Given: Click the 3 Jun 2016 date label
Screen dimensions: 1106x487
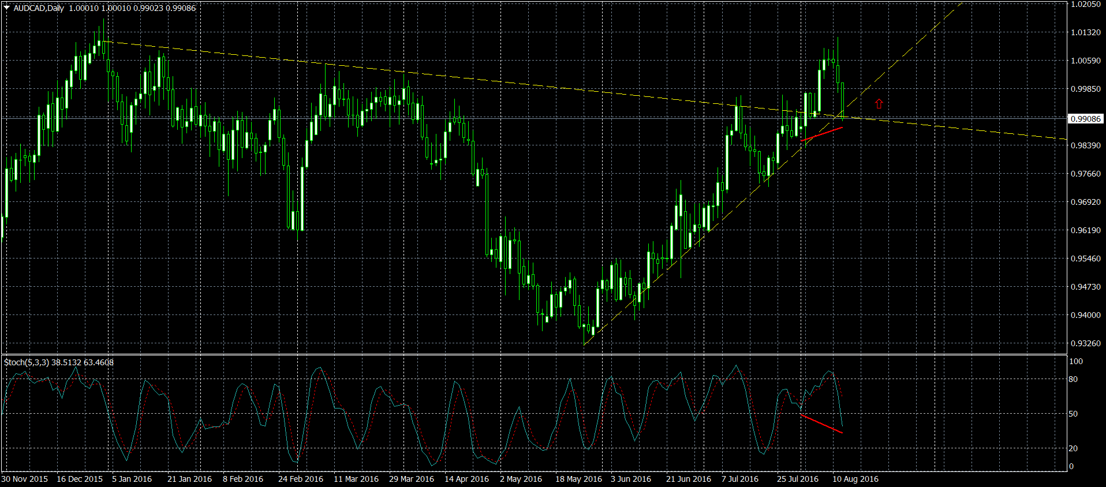Looking at the screenshot, I should [x=631, y=479].
